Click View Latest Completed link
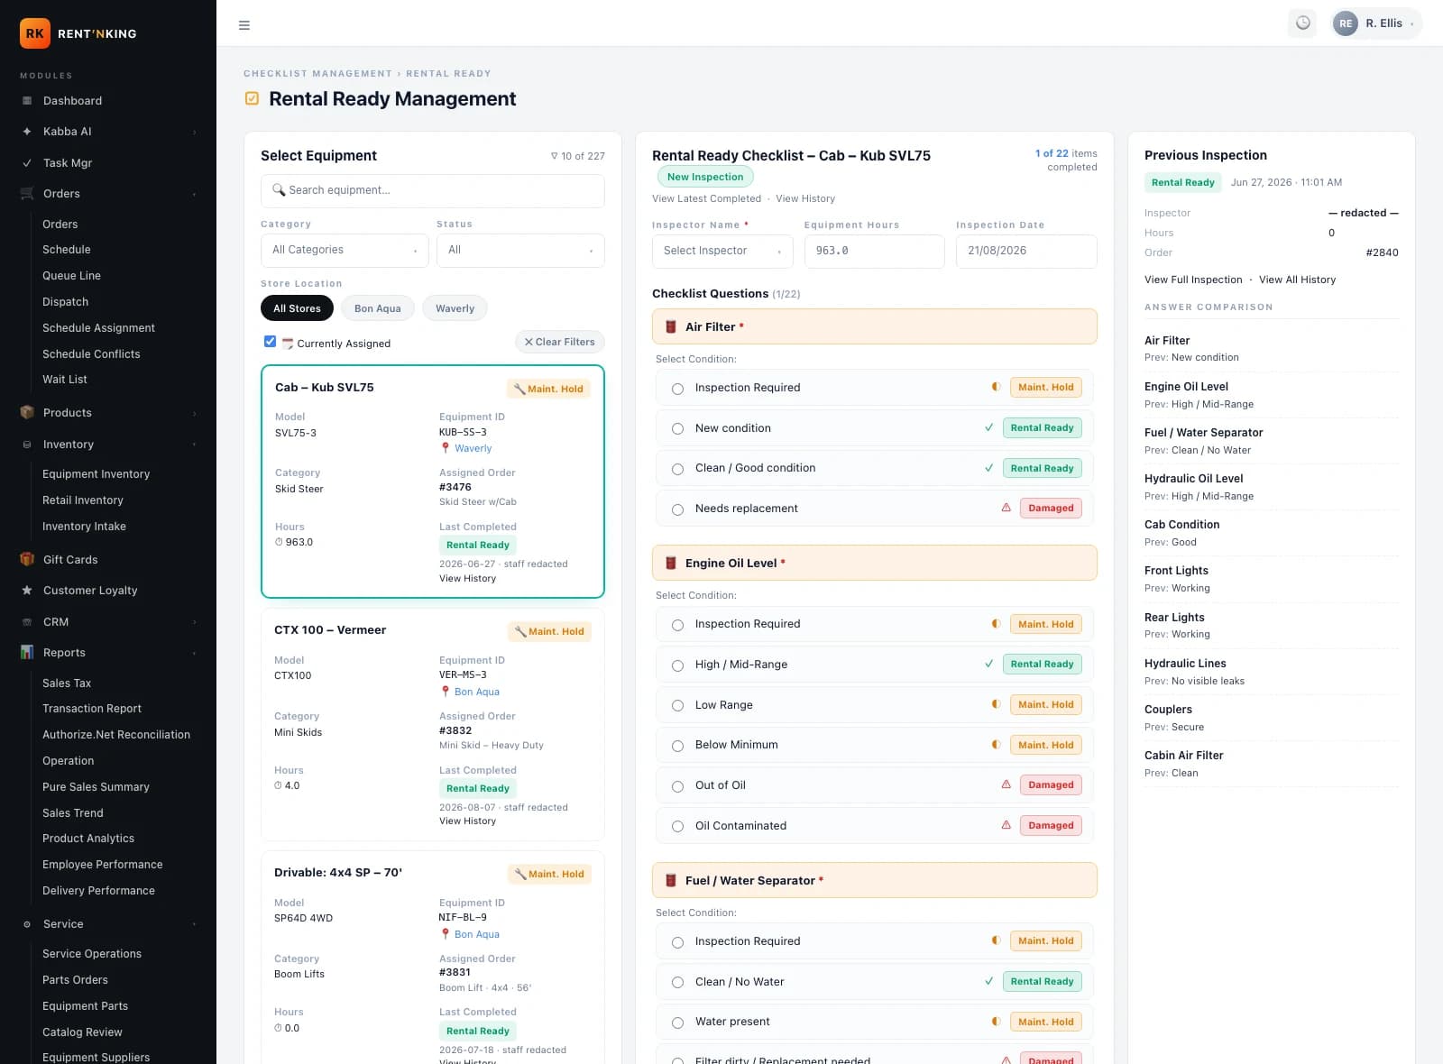1443x1064 pixels. (x=706, y=198)
